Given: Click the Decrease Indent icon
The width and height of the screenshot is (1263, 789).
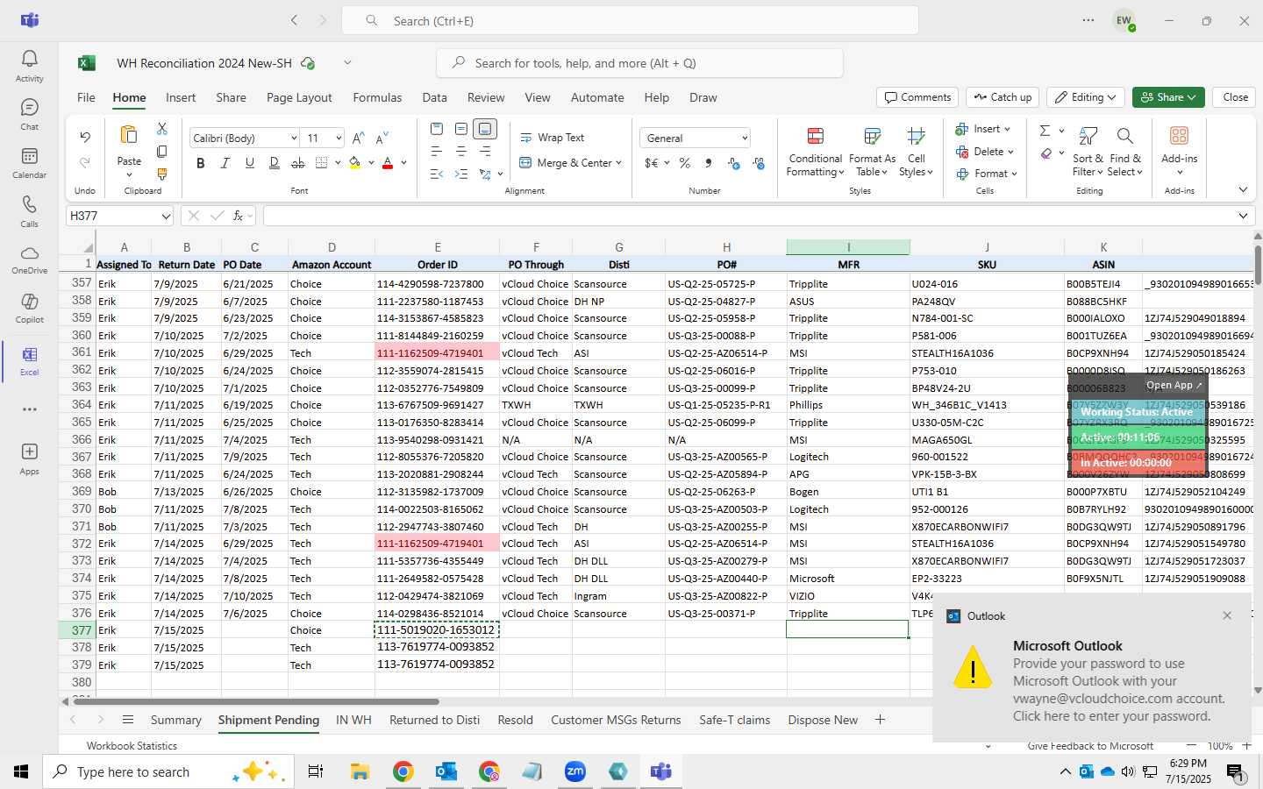Looking at the screenshot, I should (x=437, y=174).
